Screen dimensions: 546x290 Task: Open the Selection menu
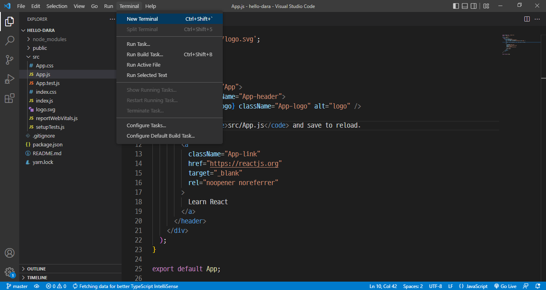(57, 6)
